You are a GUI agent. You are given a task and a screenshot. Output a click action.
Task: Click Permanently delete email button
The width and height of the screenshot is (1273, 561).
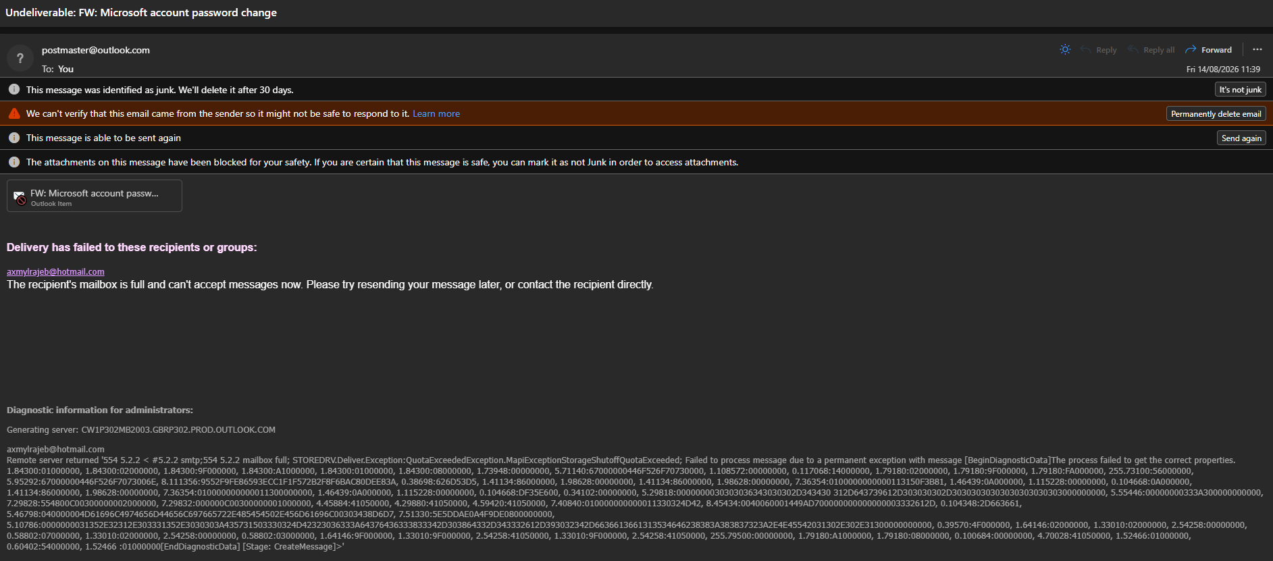pyautogui.click(x=1216, y=114)
